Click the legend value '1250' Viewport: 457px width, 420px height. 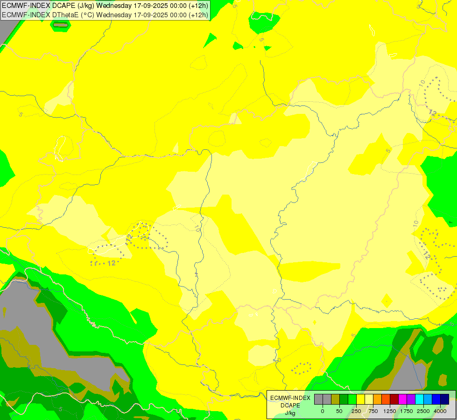(390, 411)
